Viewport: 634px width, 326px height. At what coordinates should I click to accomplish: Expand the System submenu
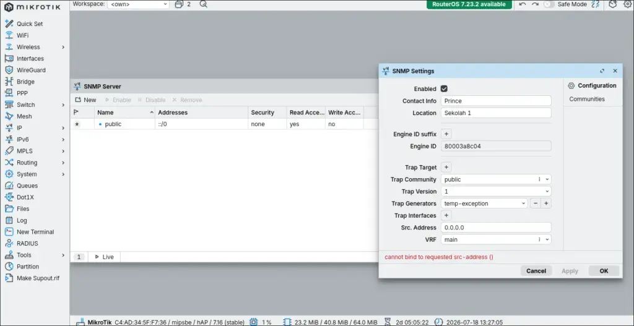pyautogui.click(x=63, y=174)
